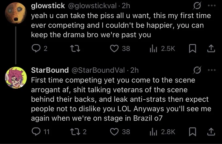Image resolution: width=222 pixels, height=144 pixels.
Task: Bookmark StarBound's tweet
Action: click(x=192, y=132)
